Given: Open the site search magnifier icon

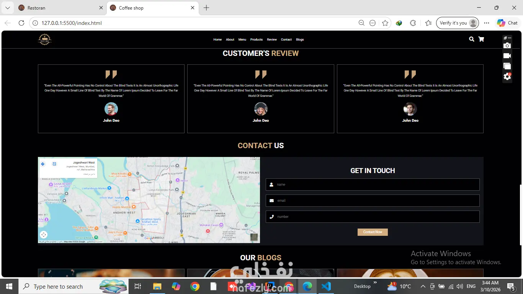Looking at the screenshot, I should [472, 39].
